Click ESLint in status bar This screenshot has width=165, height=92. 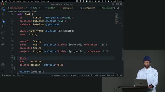click(x=103, y=75)
